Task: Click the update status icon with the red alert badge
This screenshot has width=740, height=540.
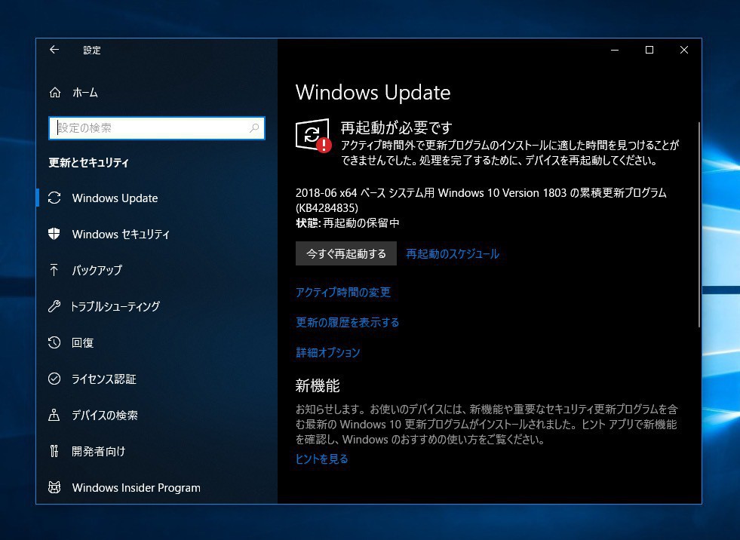Action: 313,136
